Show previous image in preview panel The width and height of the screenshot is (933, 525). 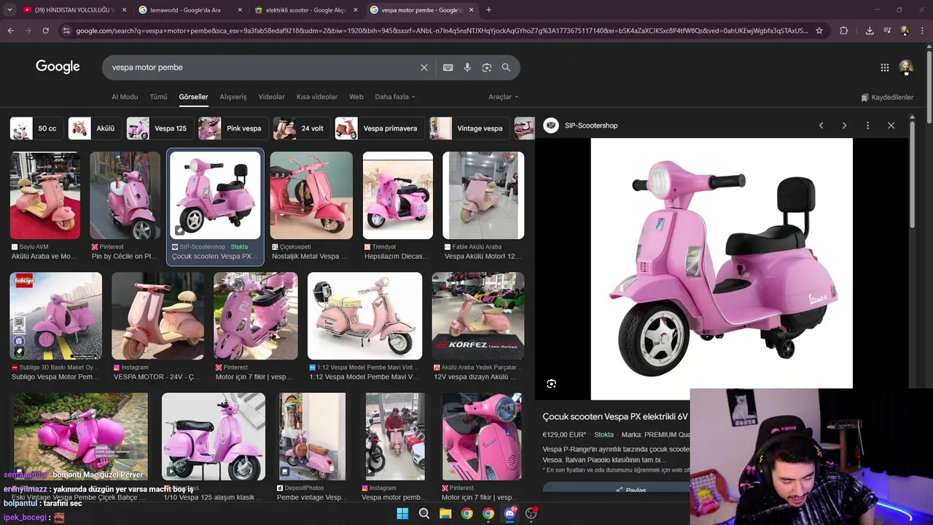[821, 125]
